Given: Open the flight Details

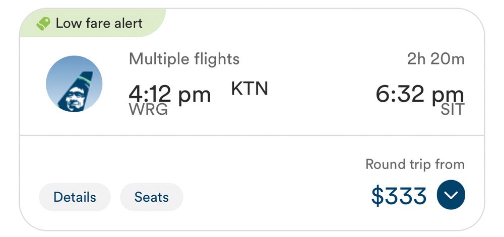Looking at the screenshot, I should coord(75,197).
